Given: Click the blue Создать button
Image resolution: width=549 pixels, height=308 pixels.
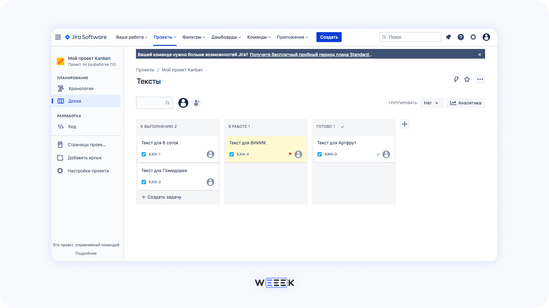Looking at the screenshot, I should pyautogui.click(x=329, y=37).
